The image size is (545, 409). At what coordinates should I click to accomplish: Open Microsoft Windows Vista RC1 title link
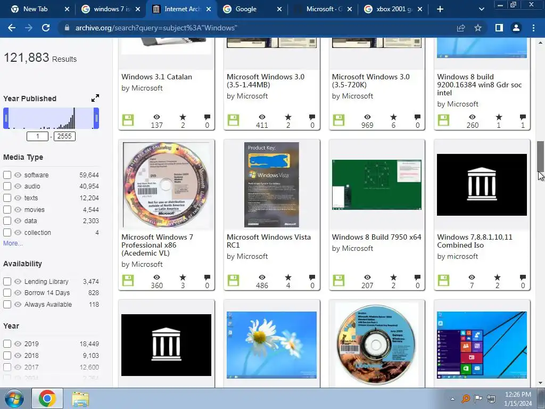pos(269,241)
